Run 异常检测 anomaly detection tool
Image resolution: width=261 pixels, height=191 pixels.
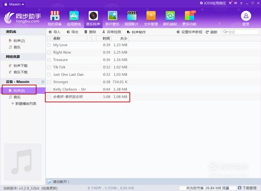(112, 32)
